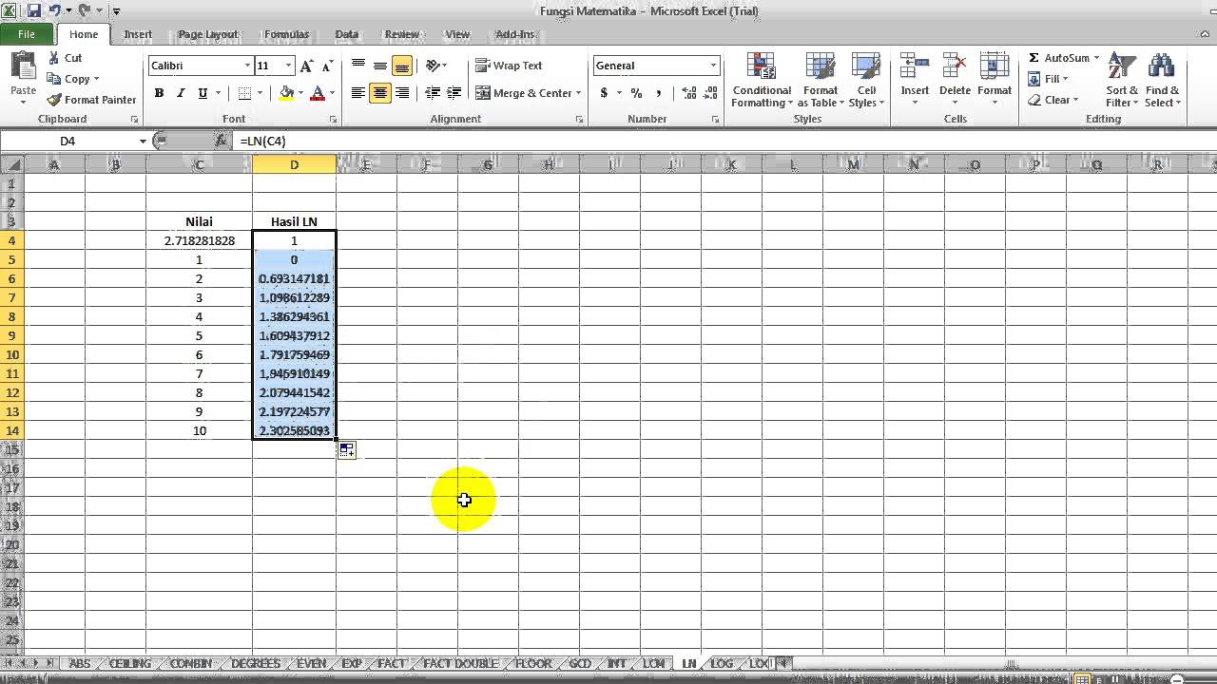Open Format as Table gallery
1217x684 pixels.
[x=820, y=80]
